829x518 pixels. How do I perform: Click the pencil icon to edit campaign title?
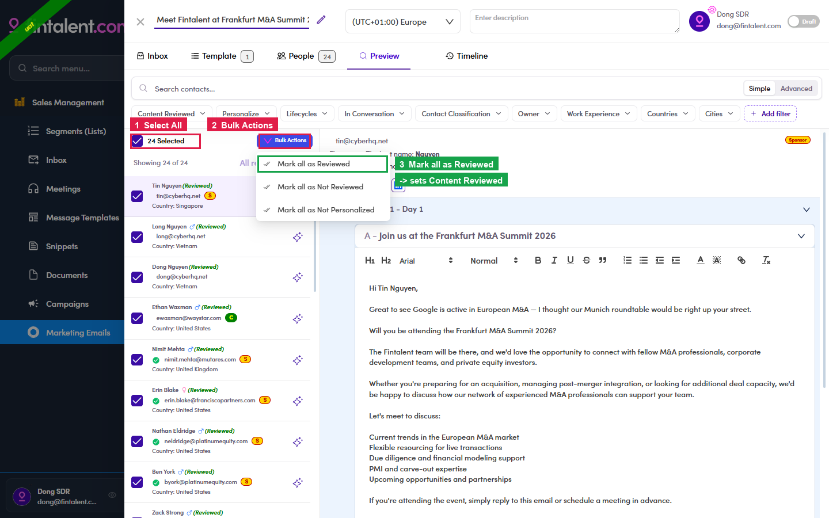(x=321, y=20)
